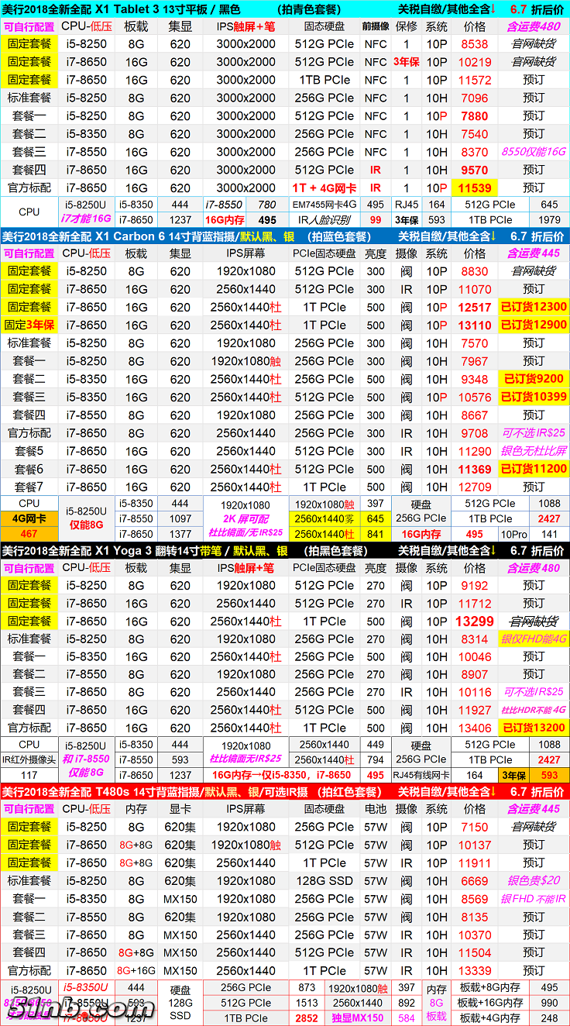Click the '已订货11200' yellow cell

click(534, 469)
